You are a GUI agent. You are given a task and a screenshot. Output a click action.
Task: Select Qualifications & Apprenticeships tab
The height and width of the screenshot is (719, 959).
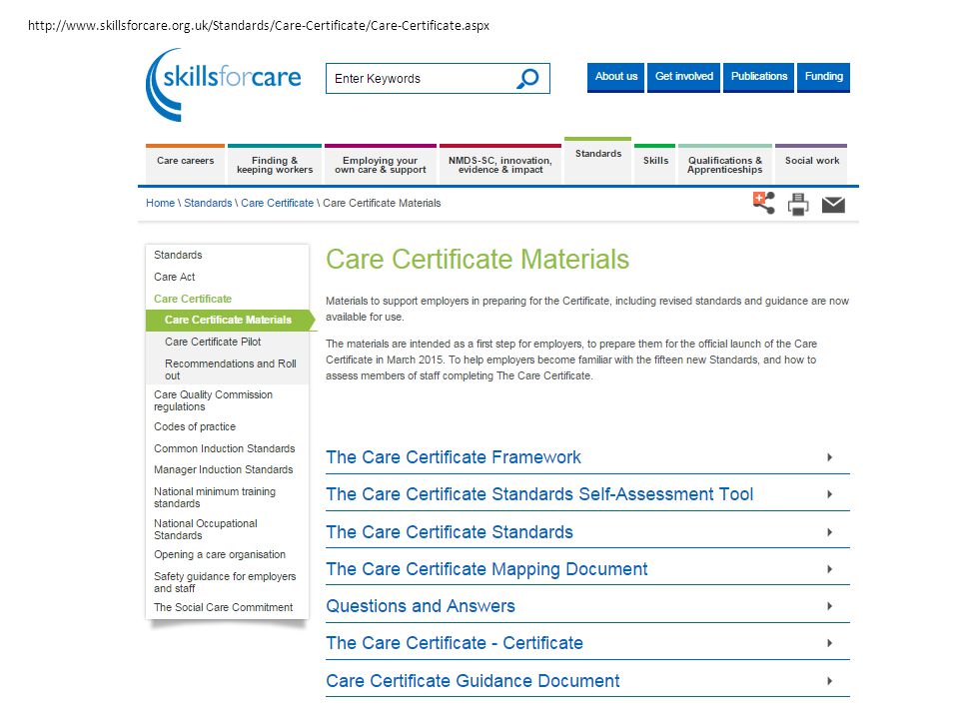click(725, 164)
